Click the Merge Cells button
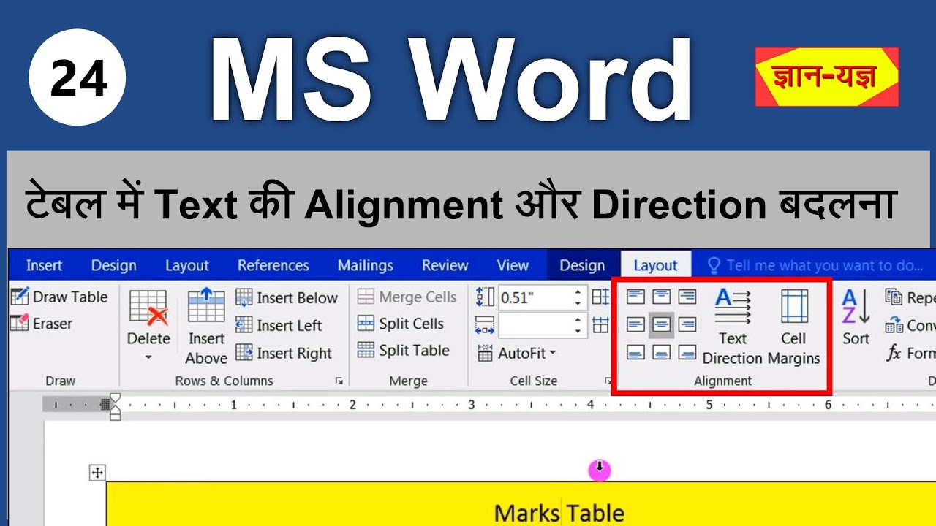The image size is (936, 526). pos(407,297)
